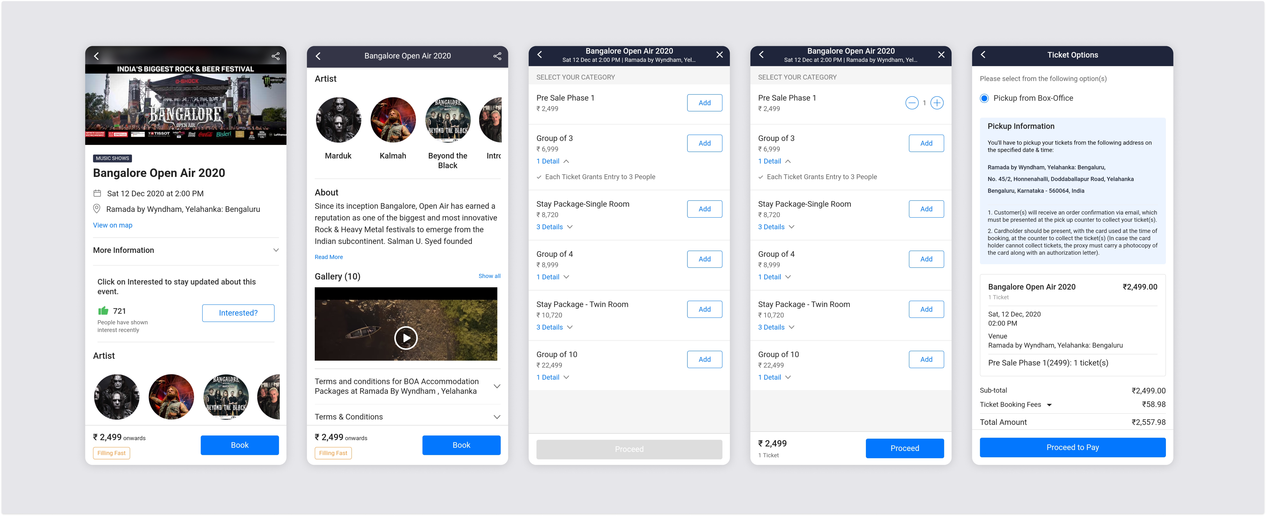This screenshot has height=516, width=1266.
Task: Click the Proceed to Pay button
Action: pyautogui.click(x=1072, y=447)
